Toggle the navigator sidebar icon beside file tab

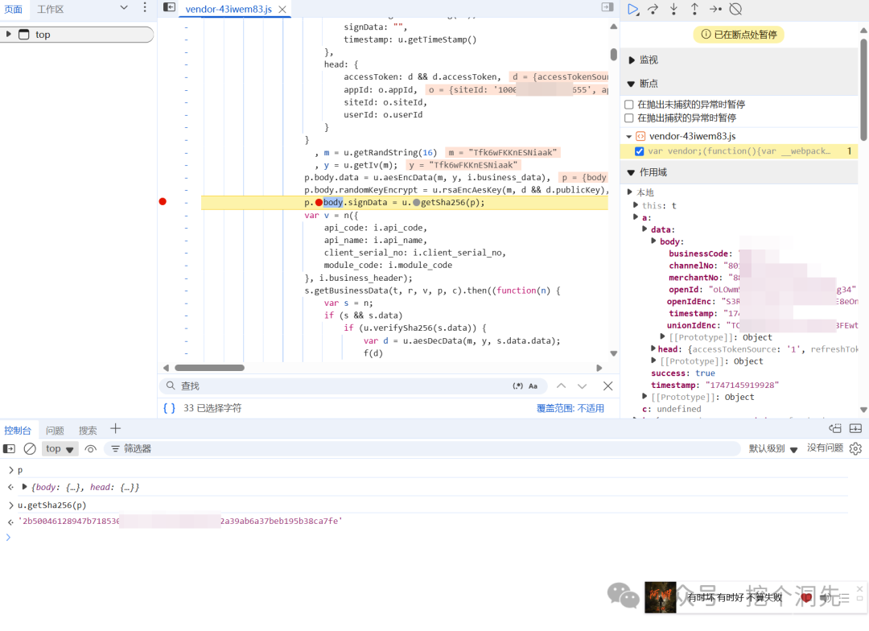pos(169,7)
